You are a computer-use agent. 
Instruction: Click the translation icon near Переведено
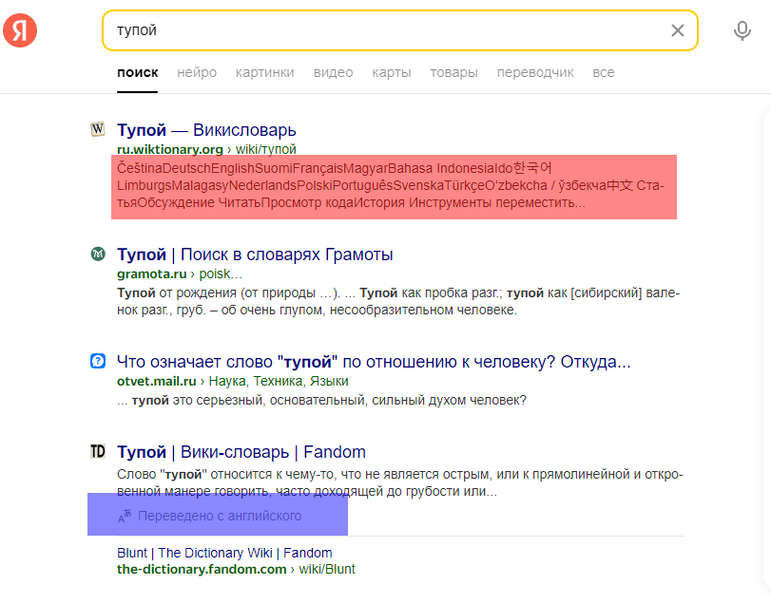125,516
